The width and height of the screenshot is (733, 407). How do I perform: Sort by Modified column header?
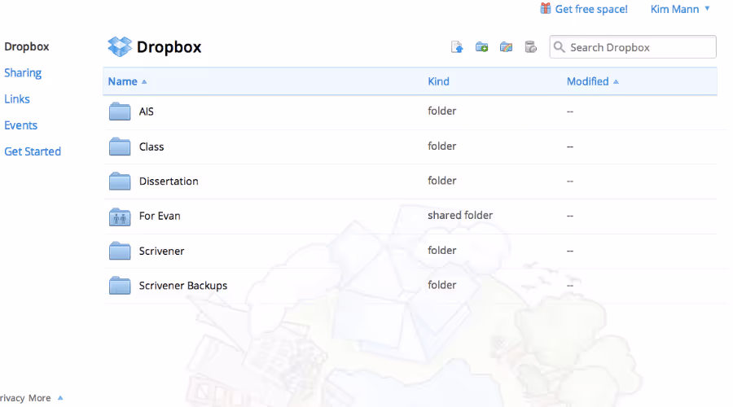592,81
